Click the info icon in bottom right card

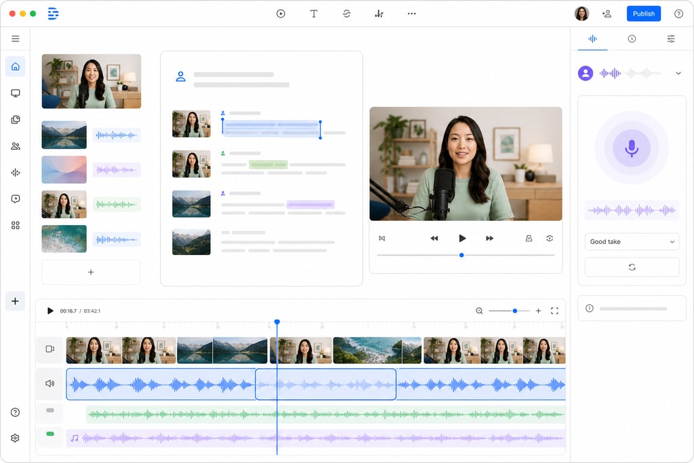[x=589, y=308]
